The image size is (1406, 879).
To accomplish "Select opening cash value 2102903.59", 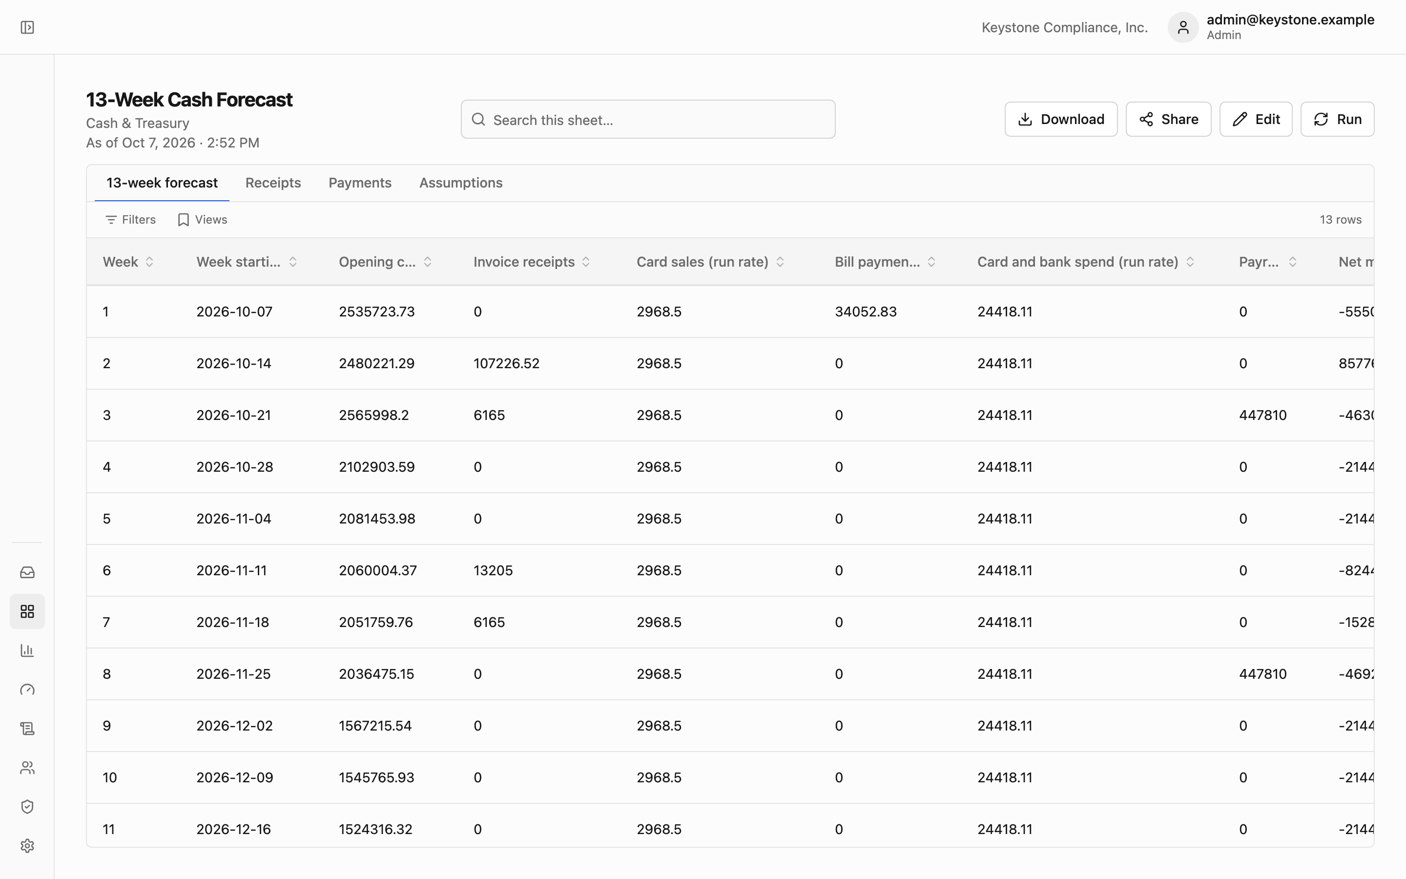I will click(x=376, y=467).
